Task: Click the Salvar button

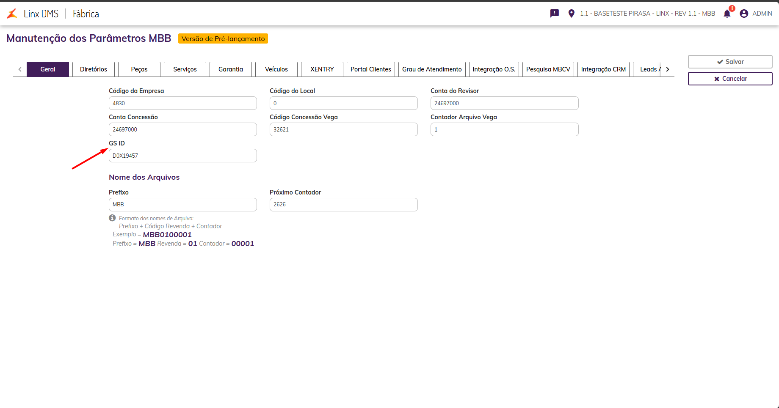Action: point(730,62)
